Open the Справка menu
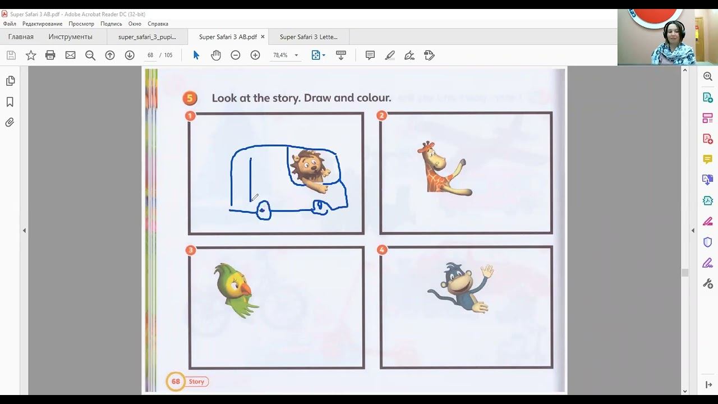This screenshot has height=404, width=718. (x=158, y=24)
